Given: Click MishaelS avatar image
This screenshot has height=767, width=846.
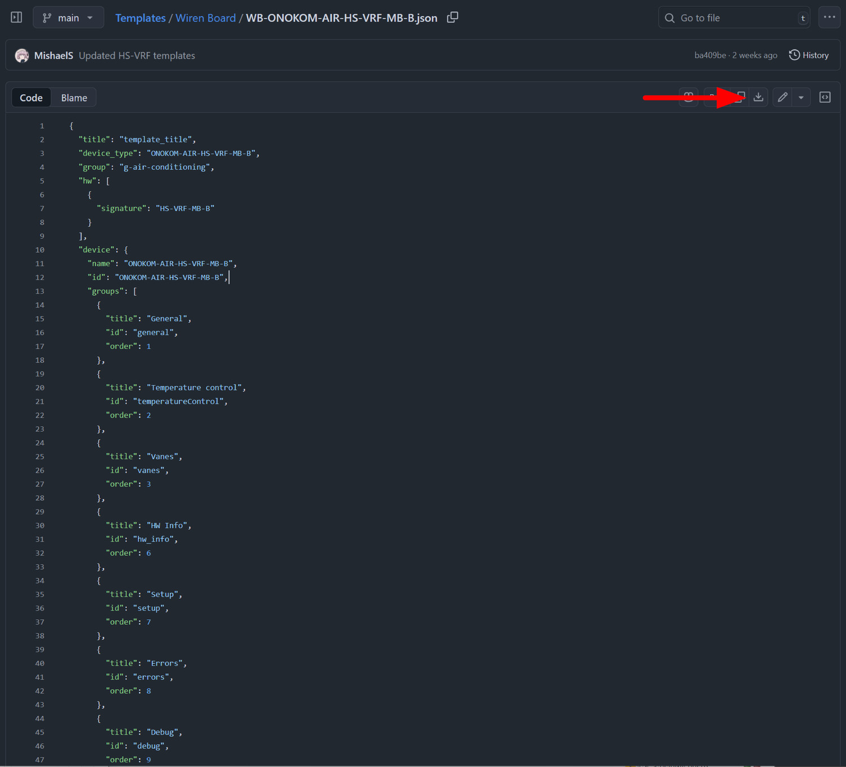Looking at the screenshot, I should coord(22,55).
